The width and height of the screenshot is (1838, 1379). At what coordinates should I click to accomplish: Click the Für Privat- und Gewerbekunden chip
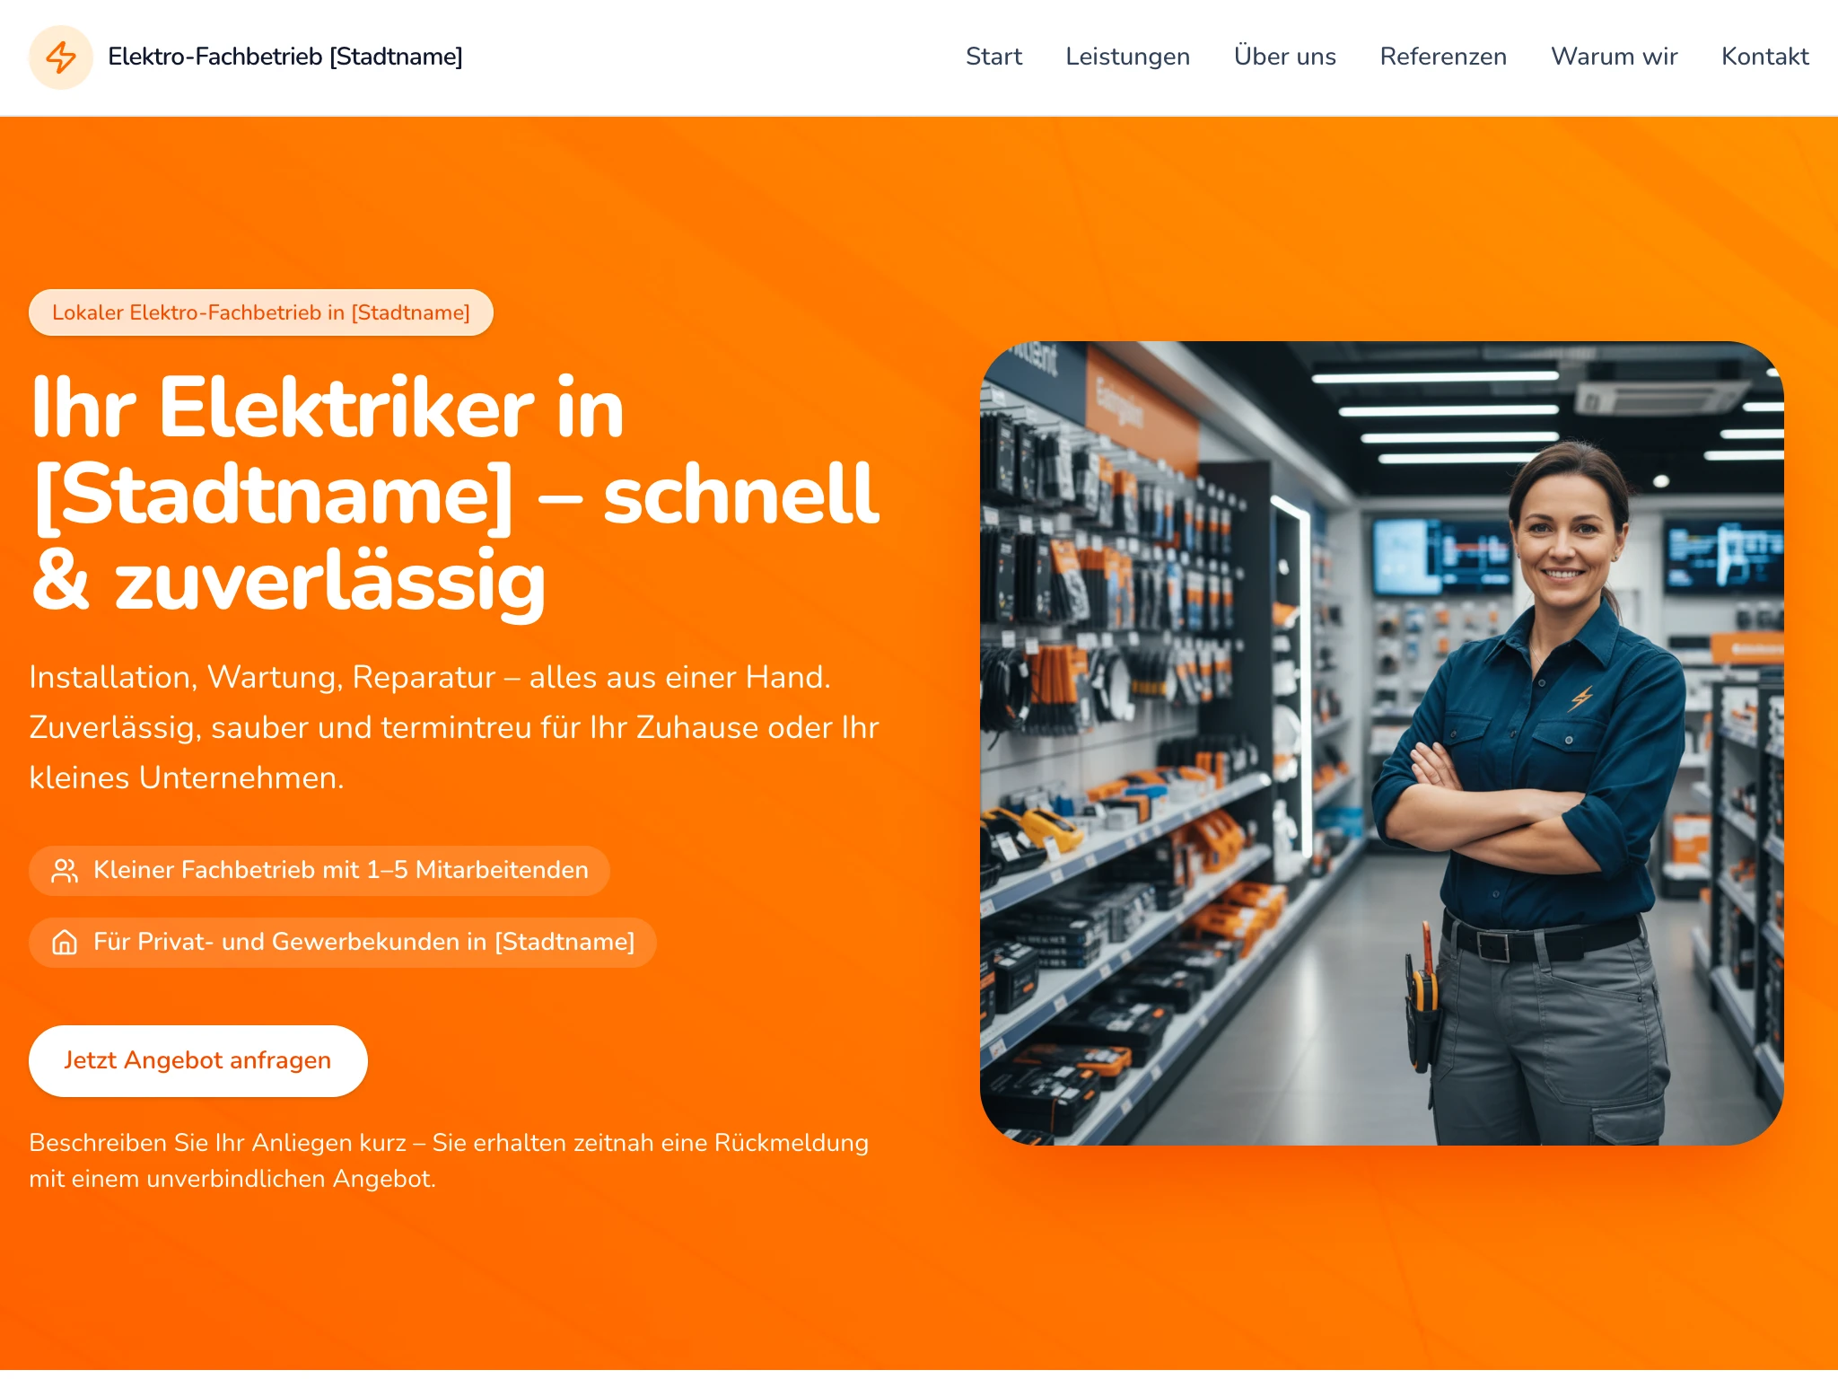click(x=343, y=943)
